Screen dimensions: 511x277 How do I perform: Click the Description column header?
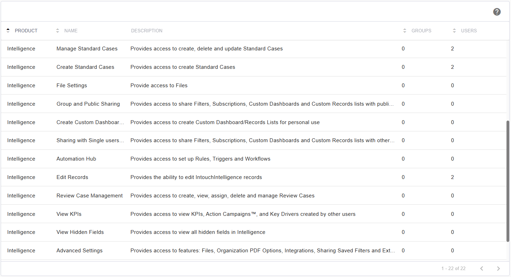[x=146, y=31]
